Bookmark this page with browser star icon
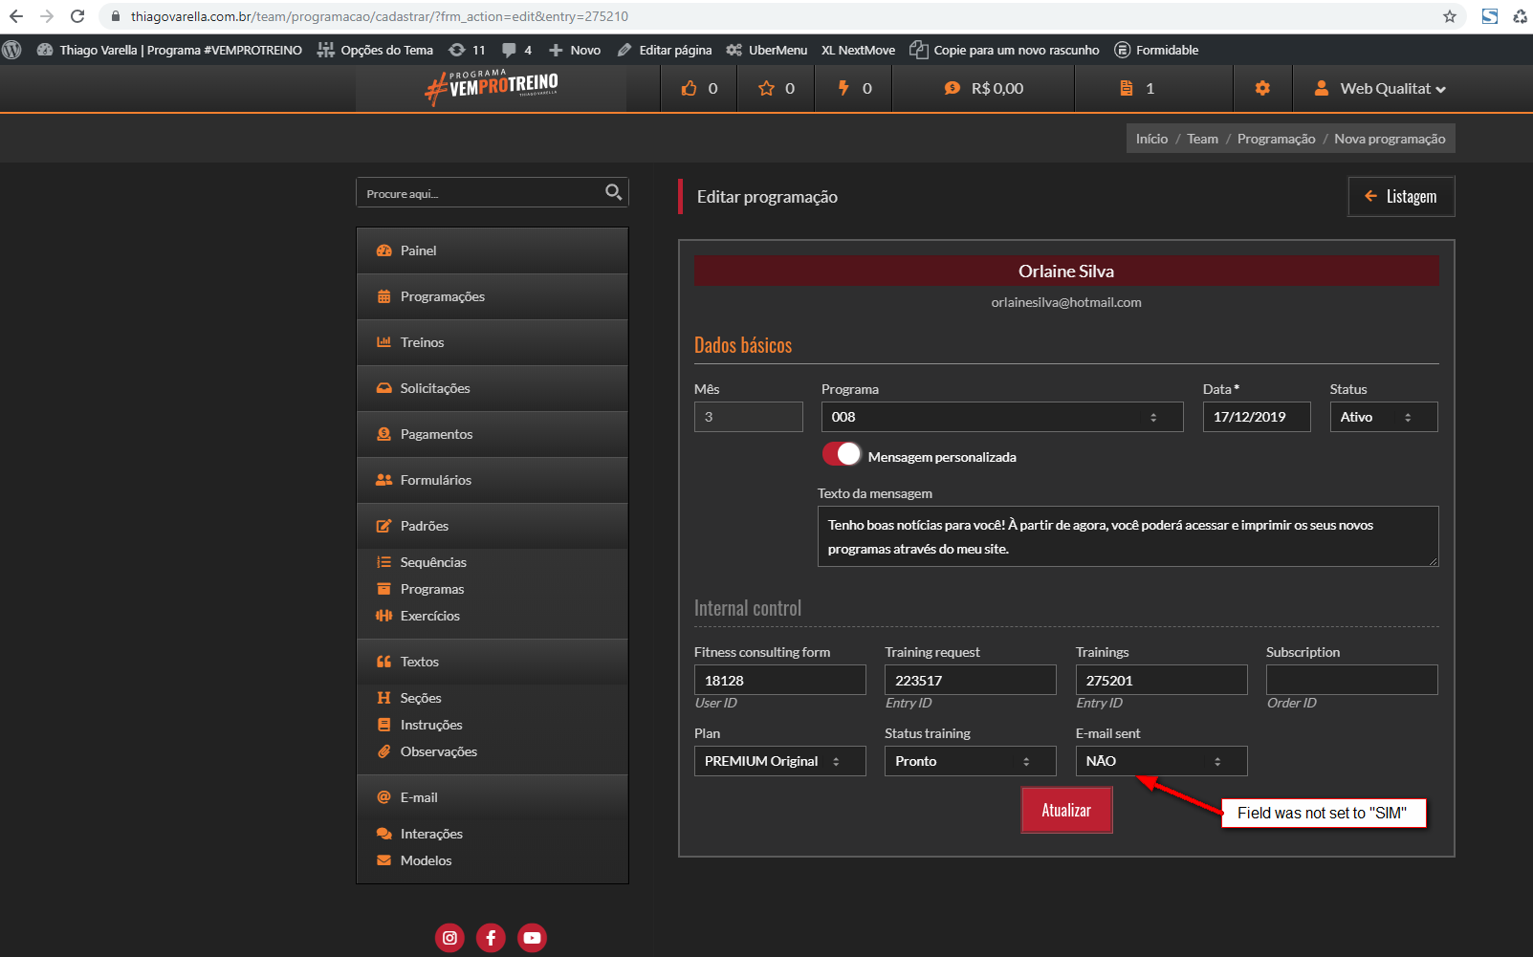The image size is (1533, 957). coord(1450,16)
